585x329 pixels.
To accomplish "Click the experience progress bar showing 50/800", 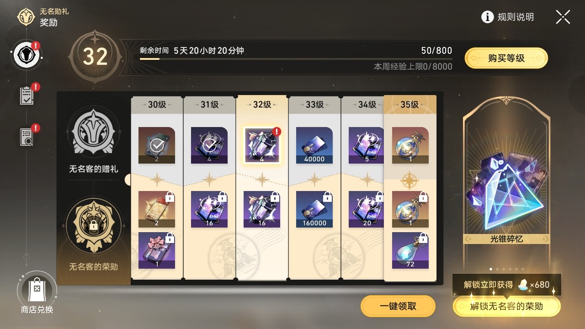I will pyautogui.click(x=296, y=59).
